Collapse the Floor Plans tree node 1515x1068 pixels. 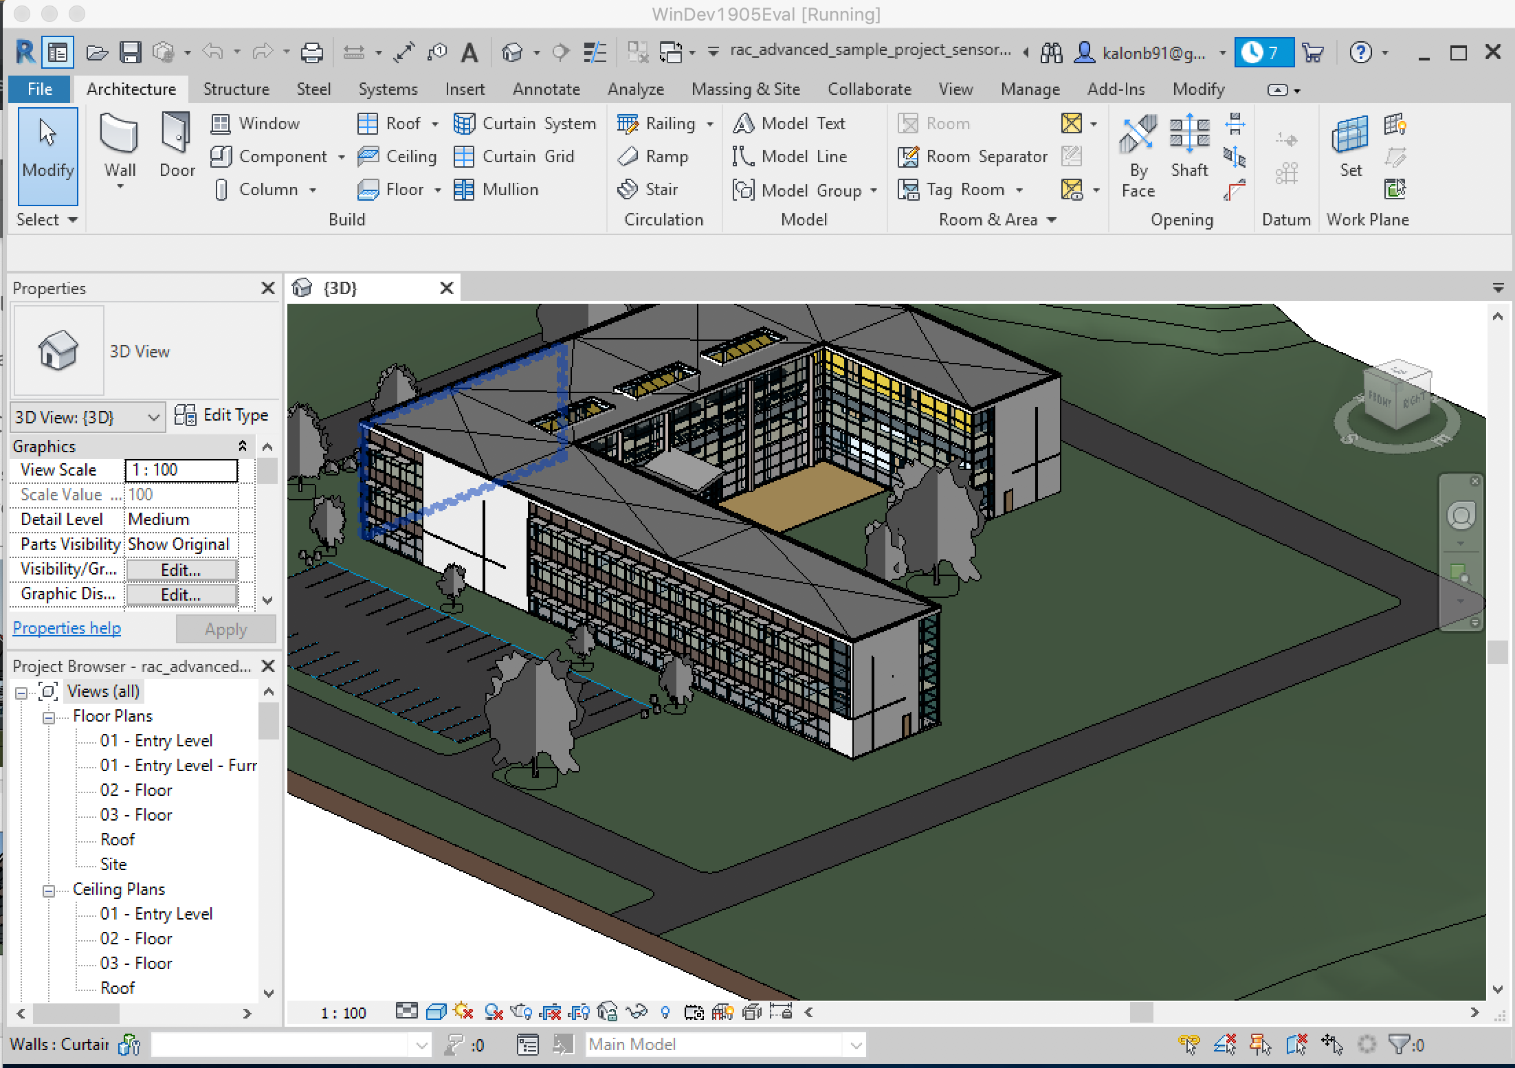coord(49,717)
